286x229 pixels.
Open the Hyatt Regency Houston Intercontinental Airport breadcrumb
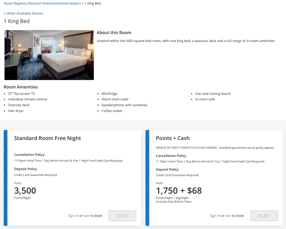[x=42, y=3]
